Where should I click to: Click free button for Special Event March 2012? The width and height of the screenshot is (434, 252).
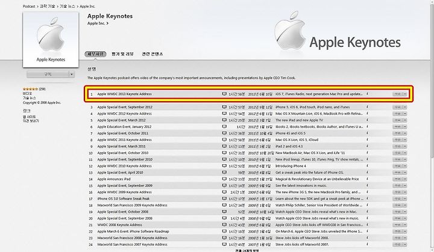pos(398,120)
